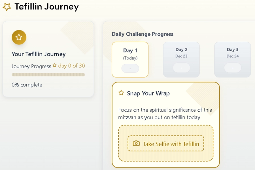Select the Day 1 (Today) card
Viewport: 255px width, 170px height.
[130, 54]
